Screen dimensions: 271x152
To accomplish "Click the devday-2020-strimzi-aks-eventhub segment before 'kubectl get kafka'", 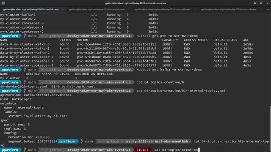I will click(x=99, y=70).
